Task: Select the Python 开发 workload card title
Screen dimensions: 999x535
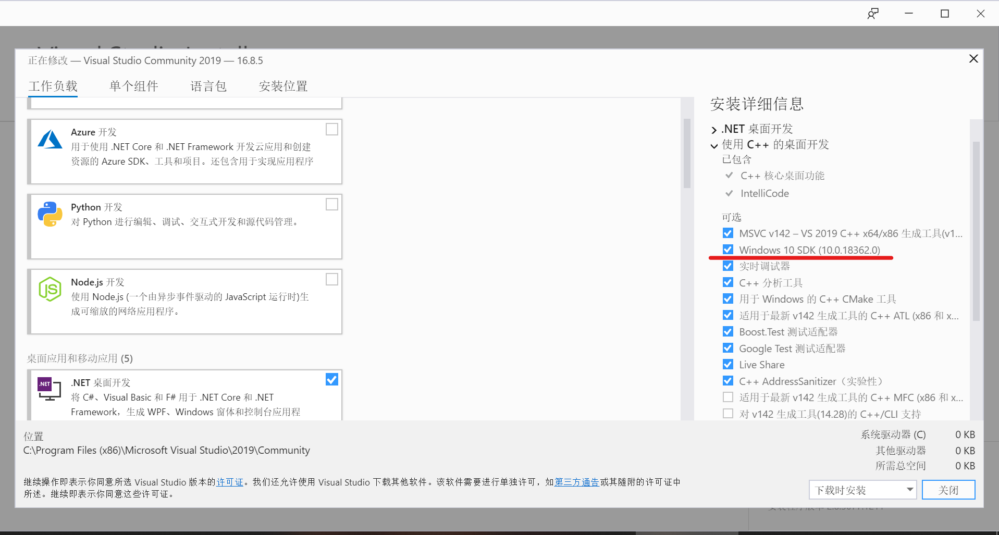Action: (x=96, y=207)
